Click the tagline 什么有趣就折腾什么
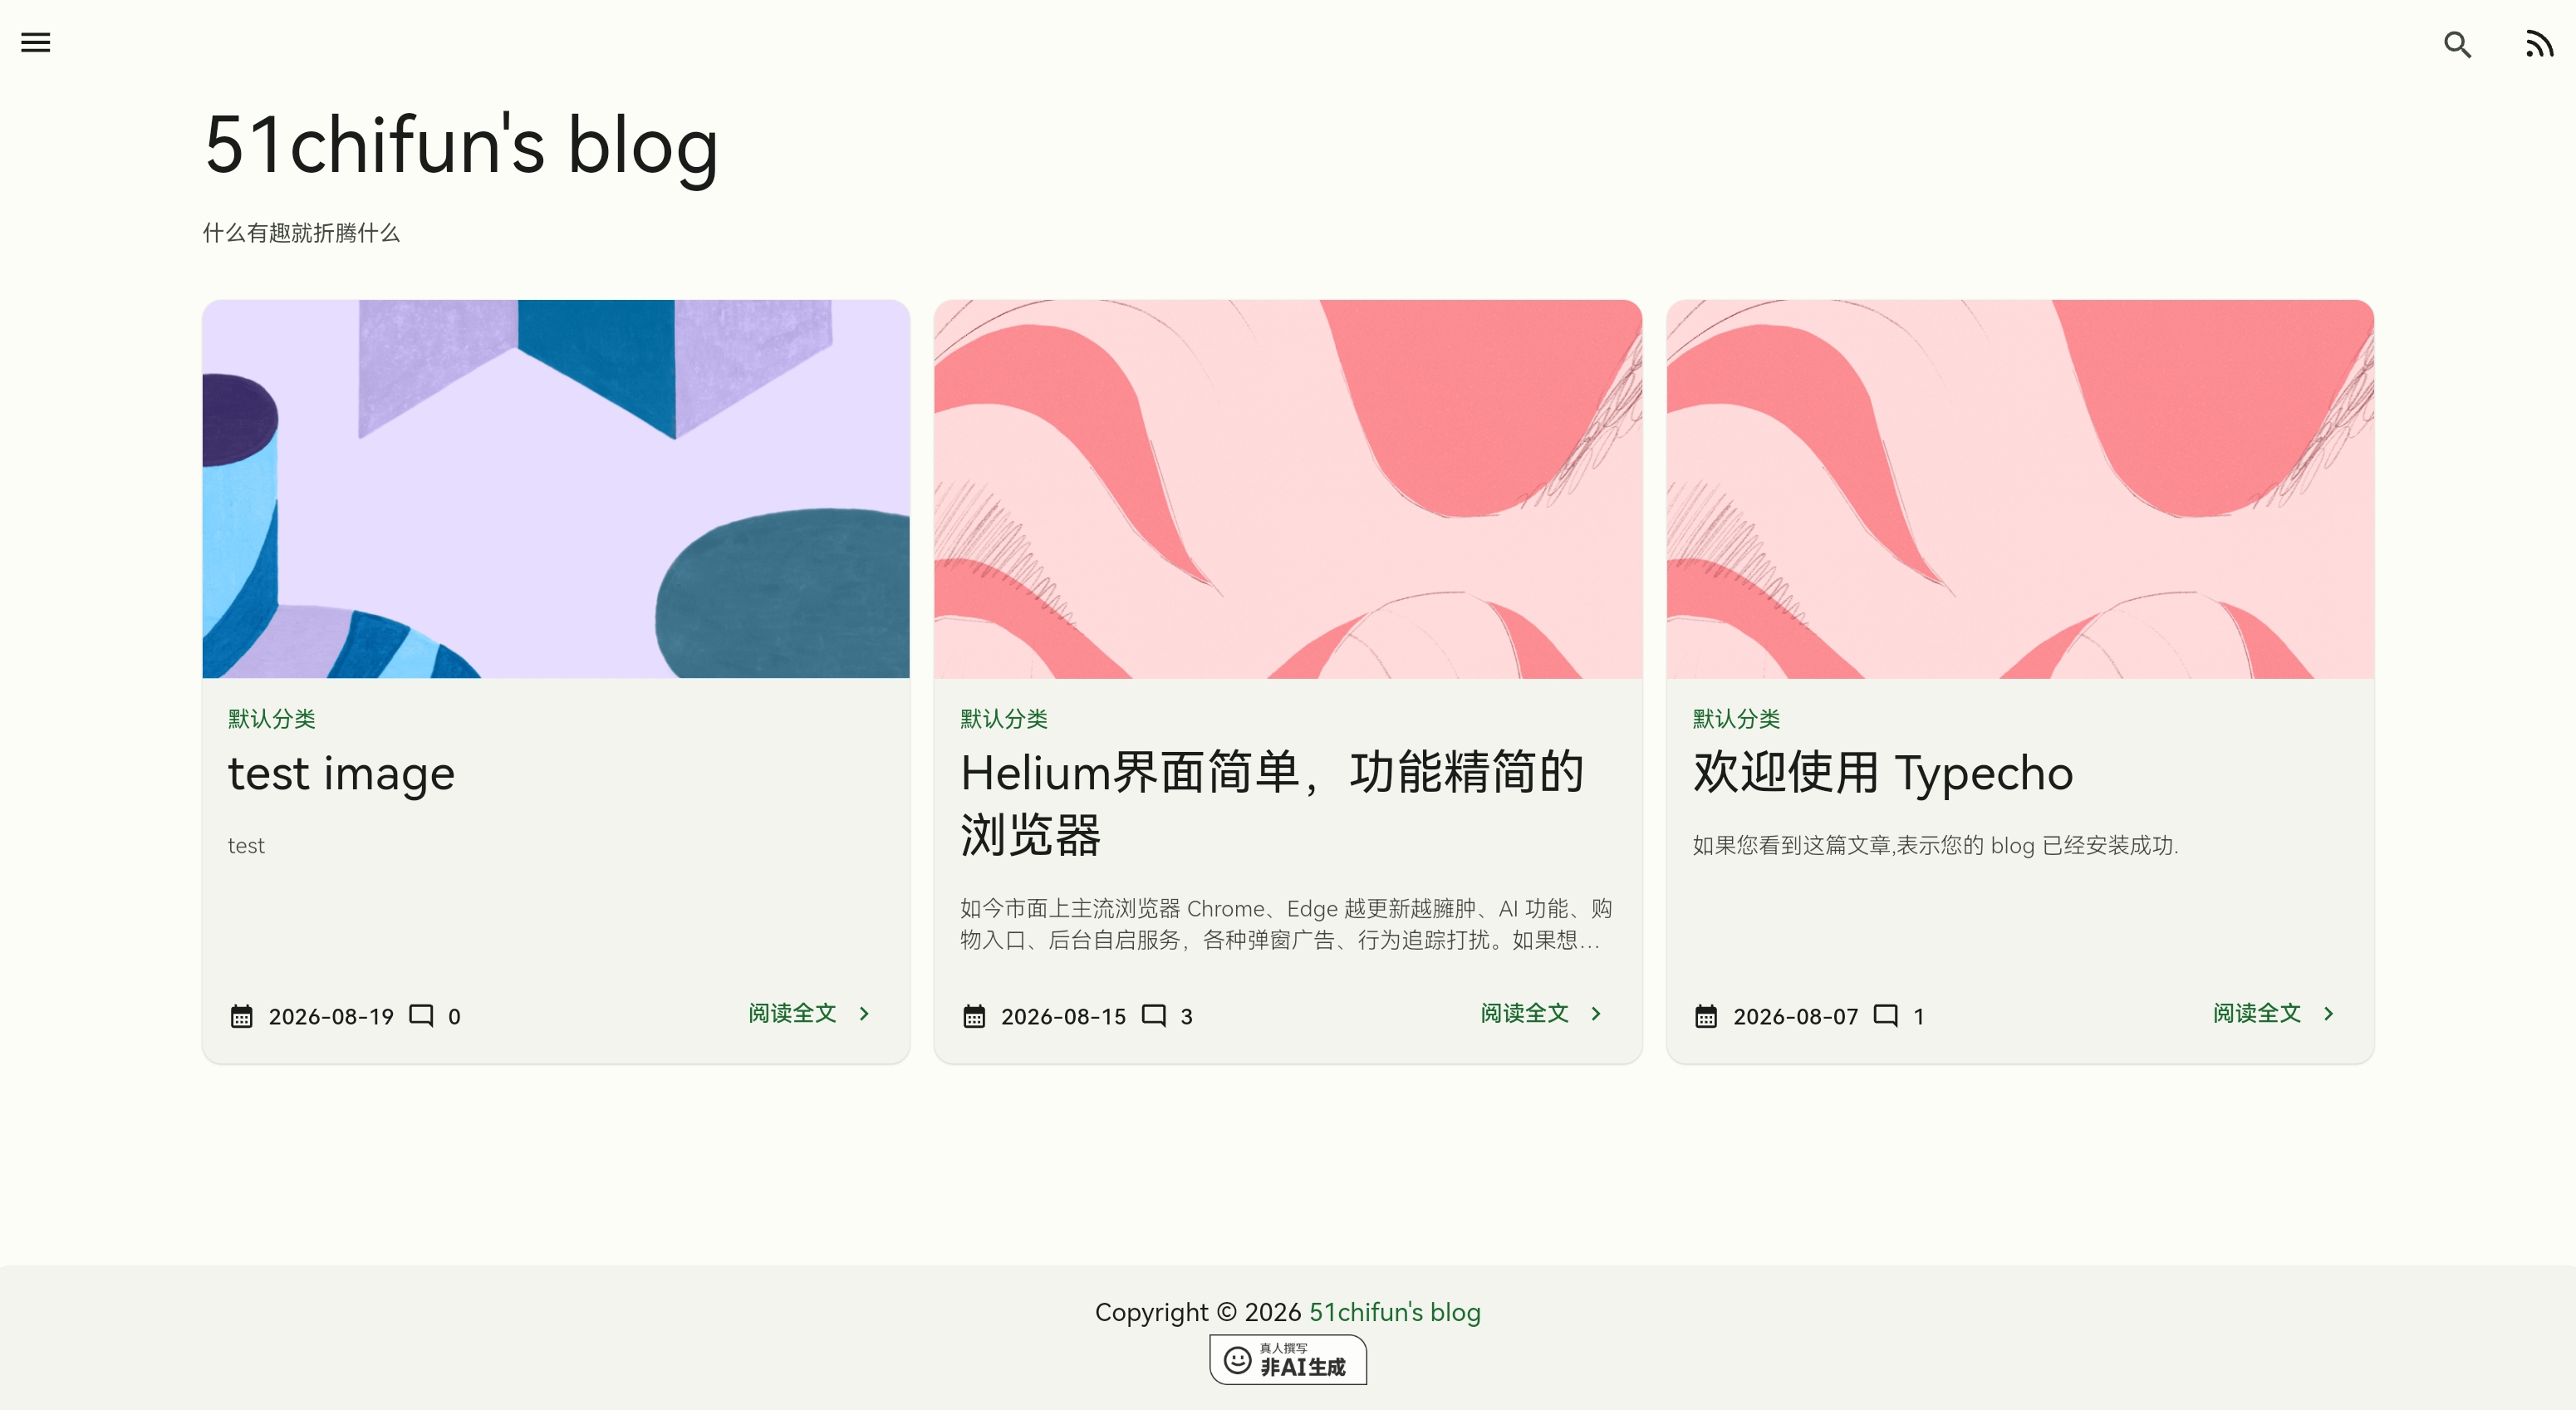The width and height of the screenshot is (2576, 1410). point(301,233)
